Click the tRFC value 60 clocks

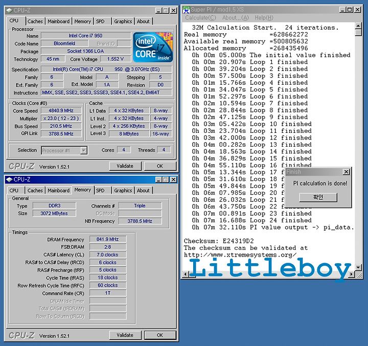point(107,286)
